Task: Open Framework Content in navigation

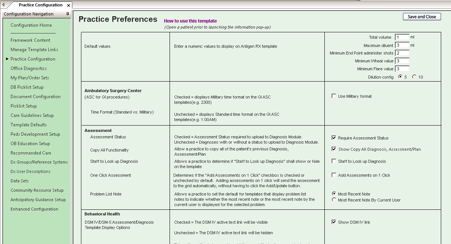Action: point(30,40)
